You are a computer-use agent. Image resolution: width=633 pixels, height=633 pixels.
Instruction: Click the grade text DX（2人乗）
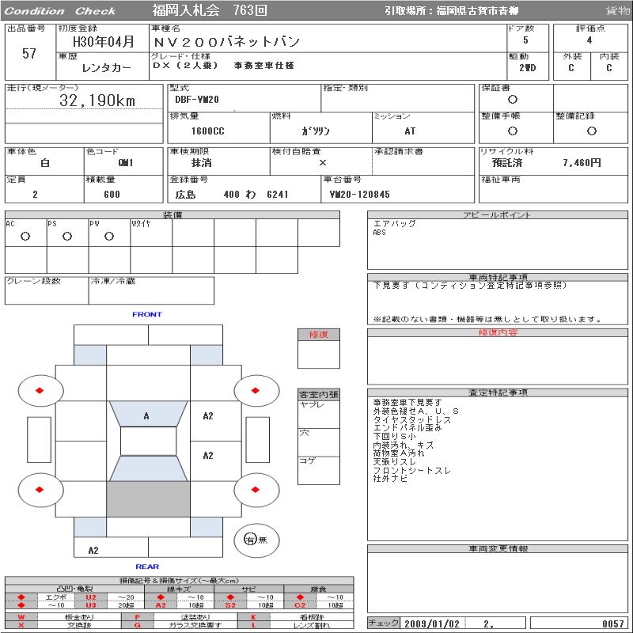185,66
